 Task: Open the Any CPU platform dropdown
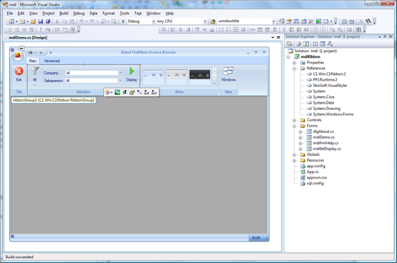click(x=205, y=22)
